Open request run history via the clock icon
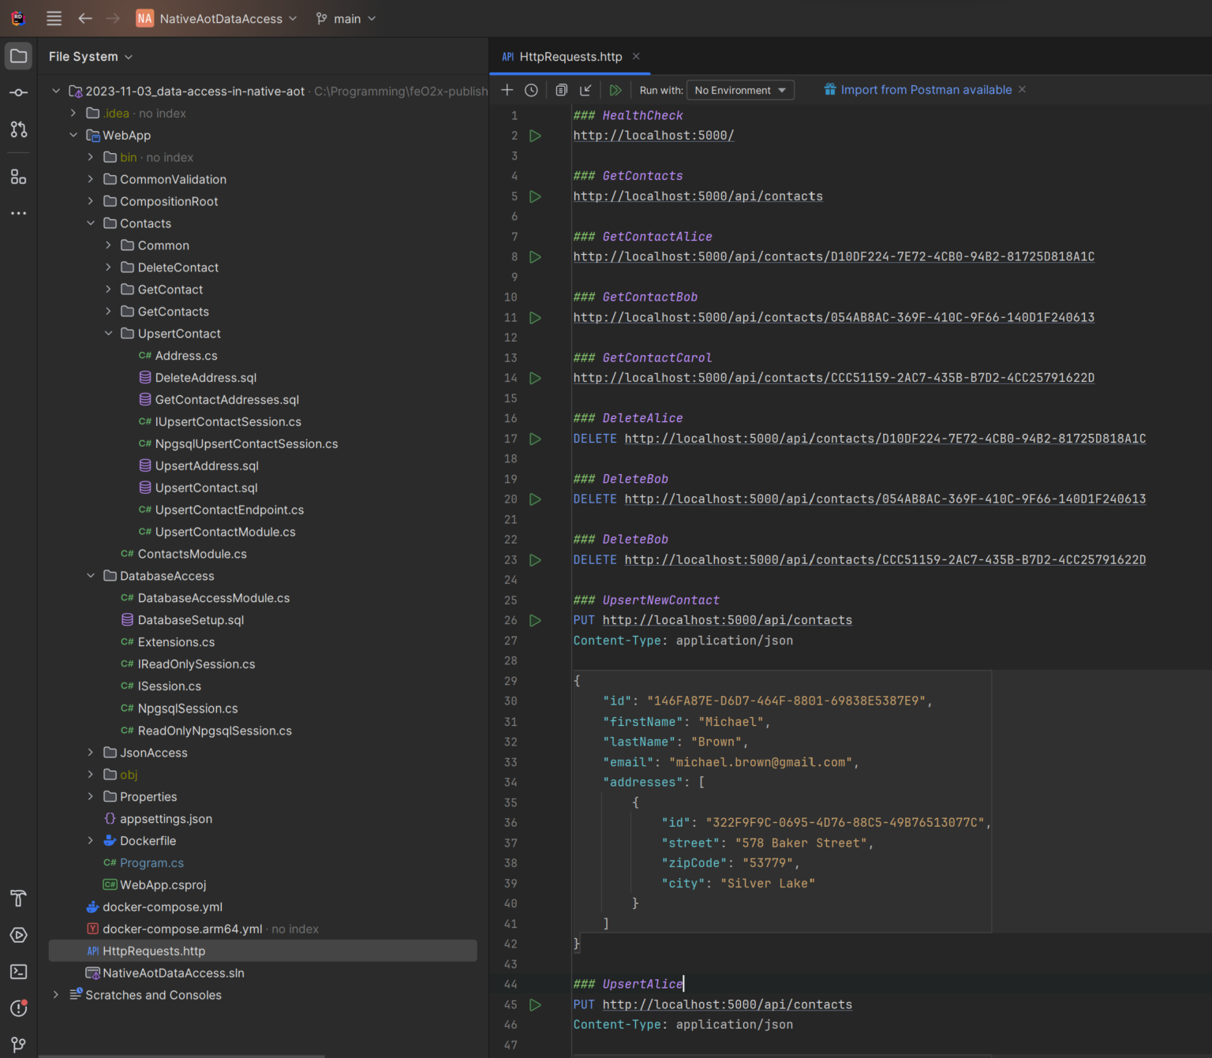 (531, 90)
